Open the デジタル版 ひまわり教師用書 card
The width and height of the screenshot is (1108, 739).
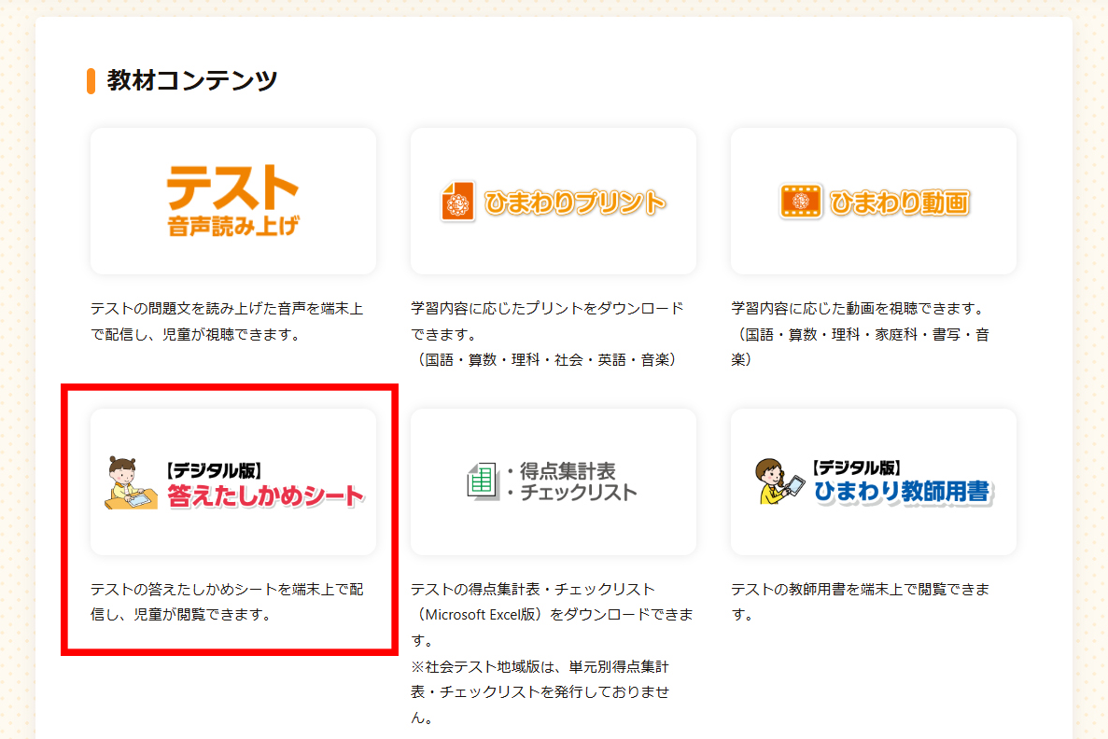pyautogui.click(x=873, y=481)
